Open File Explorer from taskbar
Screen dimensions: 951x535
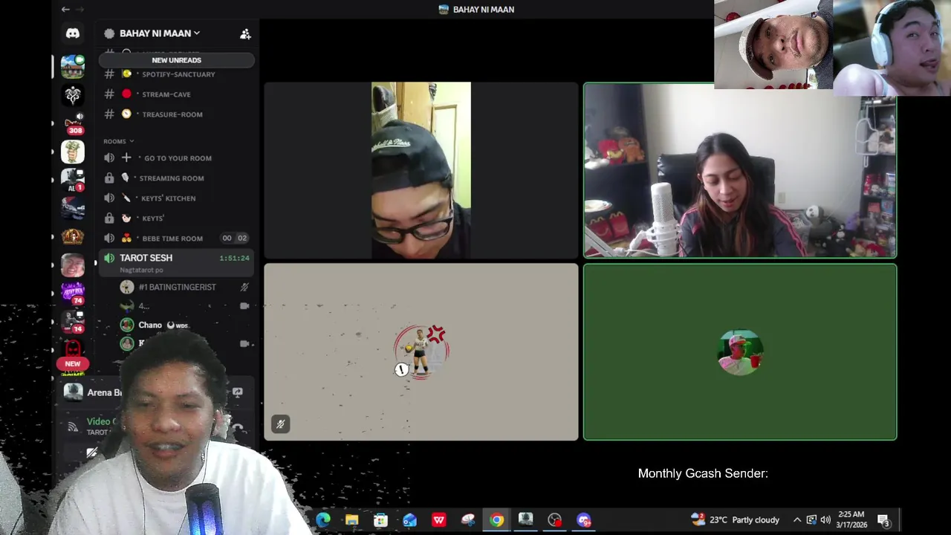pyautogui.click(x=351, y=520)
